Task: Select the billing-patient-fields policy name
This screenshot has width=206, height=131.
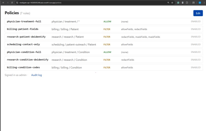Action: click(22, 29)
